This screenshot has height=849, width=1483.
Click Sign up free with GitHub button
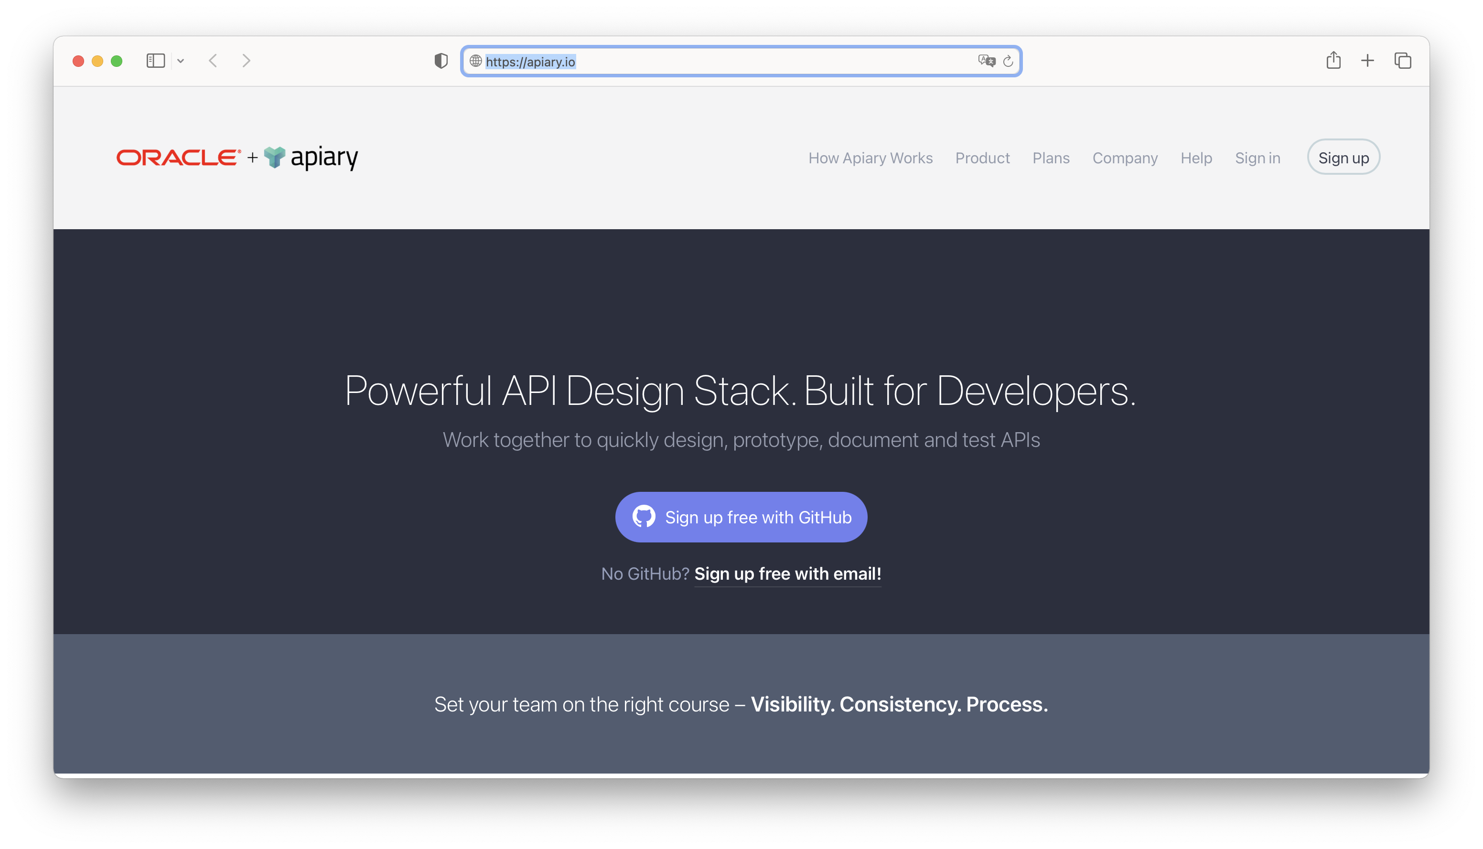[741, 517]
